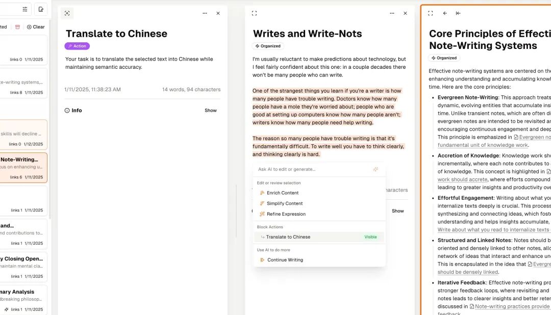Viewport: 551px width, 315px height.
Task: Create a new note with the pencil-page icon
Action: [x=41, y=10]
